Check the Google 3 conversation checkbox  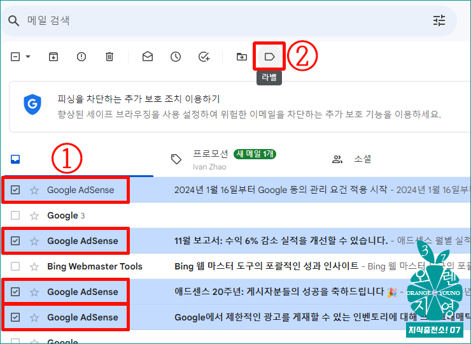tap(15, 215)
